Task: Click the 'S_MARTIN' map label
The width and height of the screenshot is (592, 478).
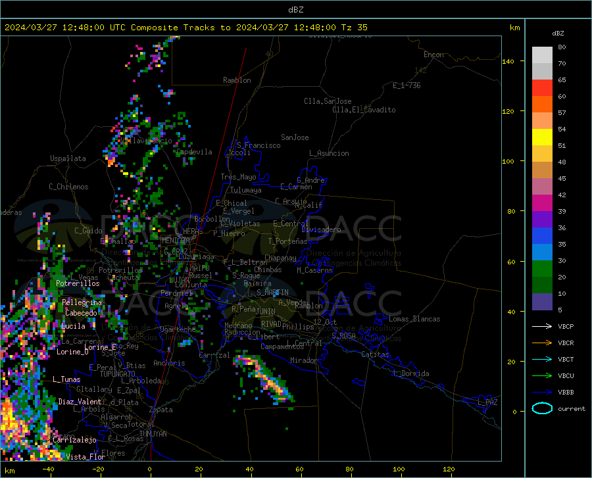Action: [272, 293]
